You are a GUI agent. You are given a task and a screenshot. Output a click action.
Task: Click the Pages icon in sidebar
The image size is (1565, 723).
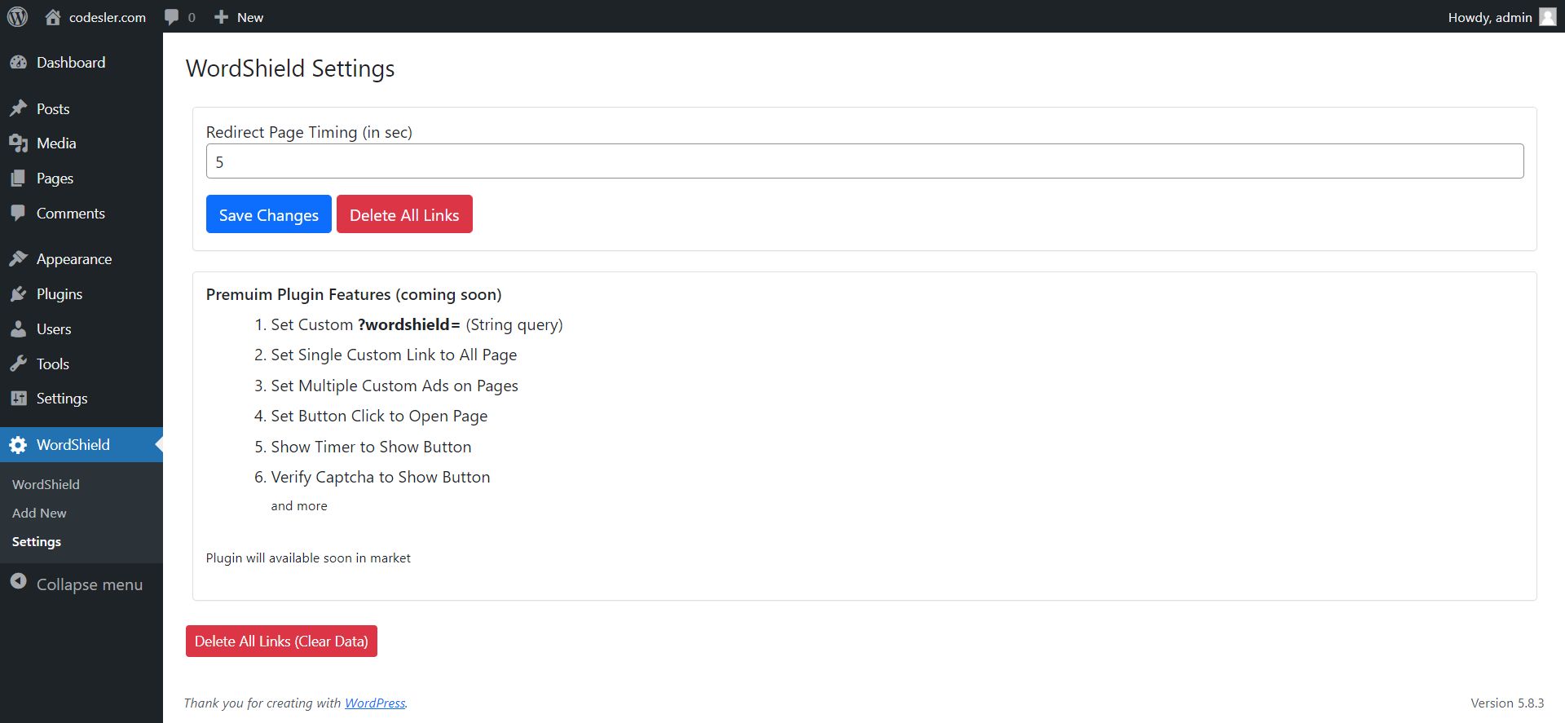[18, 179]
